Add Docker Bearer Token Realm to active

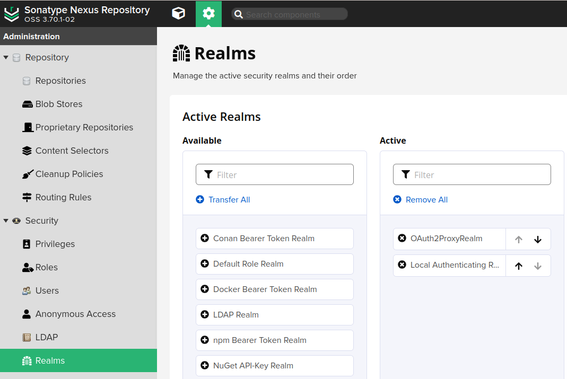pos(205,289)
